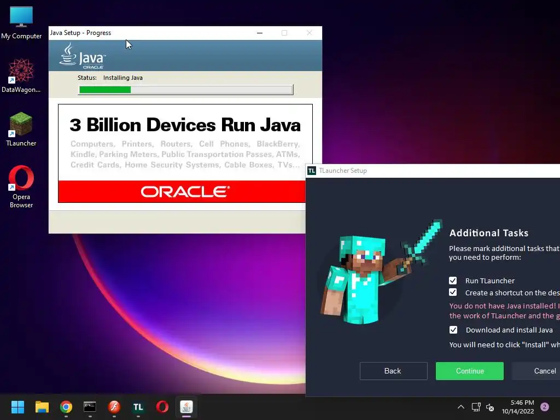Image resolution: width=560 pixels, height=420 pixels.
Task: Cancel the TLauncher Setup
Action: pos(536,371)
